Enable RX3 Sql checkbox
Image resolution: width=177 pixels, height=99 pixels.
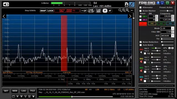click(x=145, y=72)
